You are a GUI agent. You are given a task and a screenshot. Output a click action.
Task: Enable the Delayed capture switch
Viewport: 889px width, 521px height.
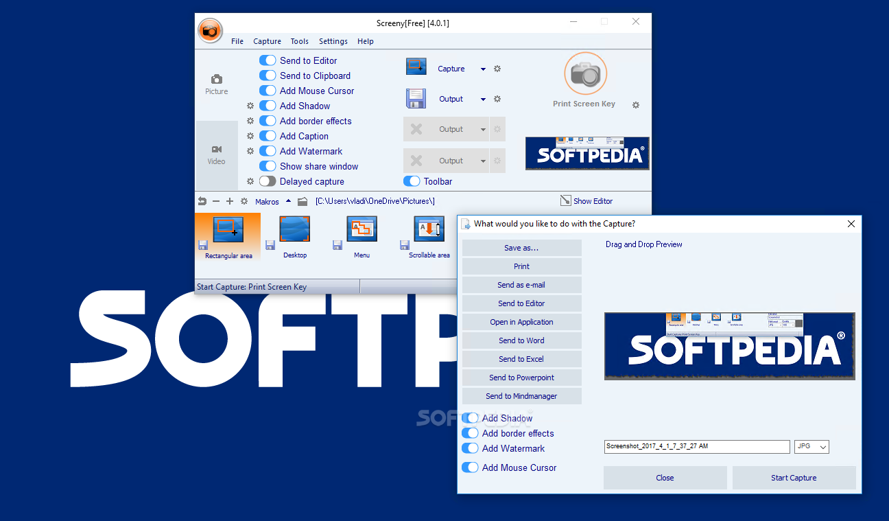tap(268, 181)
